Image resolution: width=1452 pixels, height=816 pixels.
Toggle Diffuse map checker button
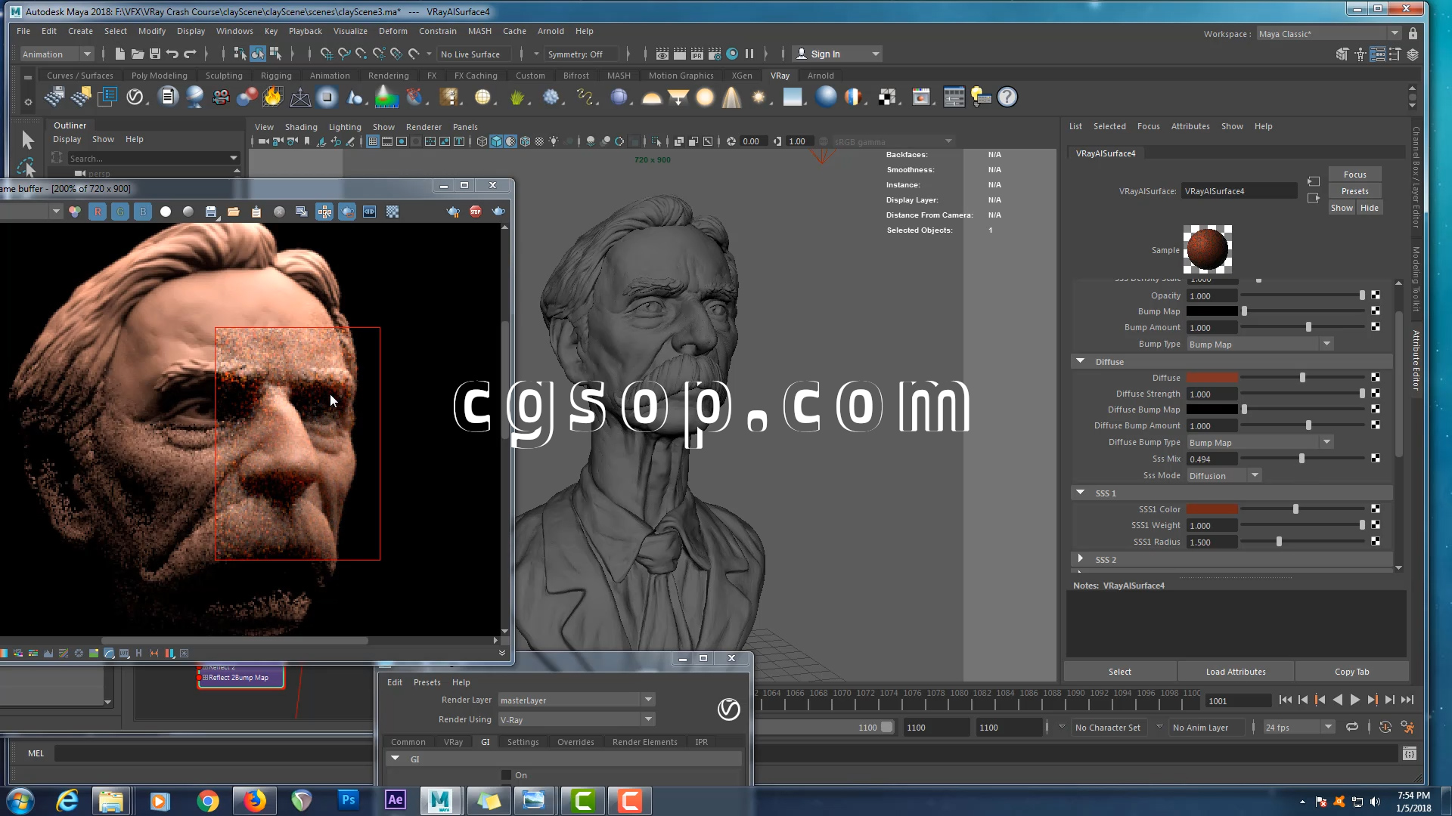click(x=1376, y=378)
